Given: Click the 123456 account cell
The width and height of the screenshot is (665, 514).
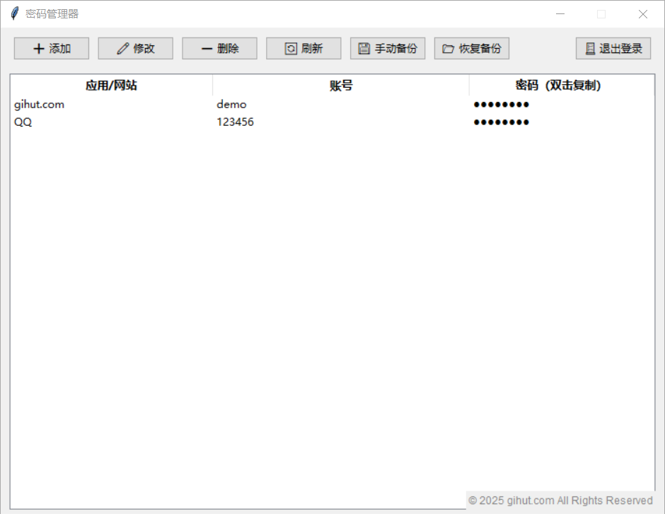Looking at the screenshot, I should 235,122.
